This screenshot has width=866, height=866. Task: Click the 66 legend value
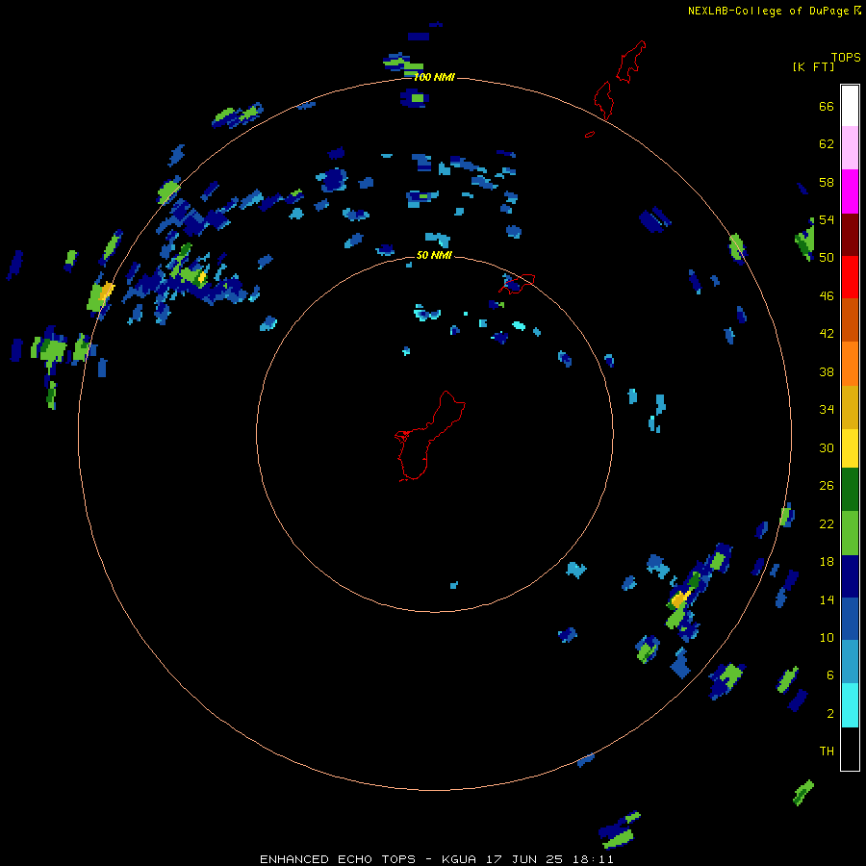827,106
